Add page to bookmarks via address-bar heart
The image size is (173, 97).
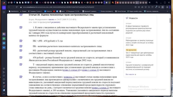click(x=152, y=7)
